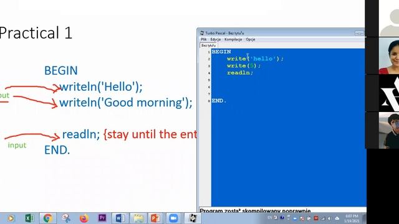Switch to PowerPoint in the taskbar
399x224 pixels.
tap(155, 218)
